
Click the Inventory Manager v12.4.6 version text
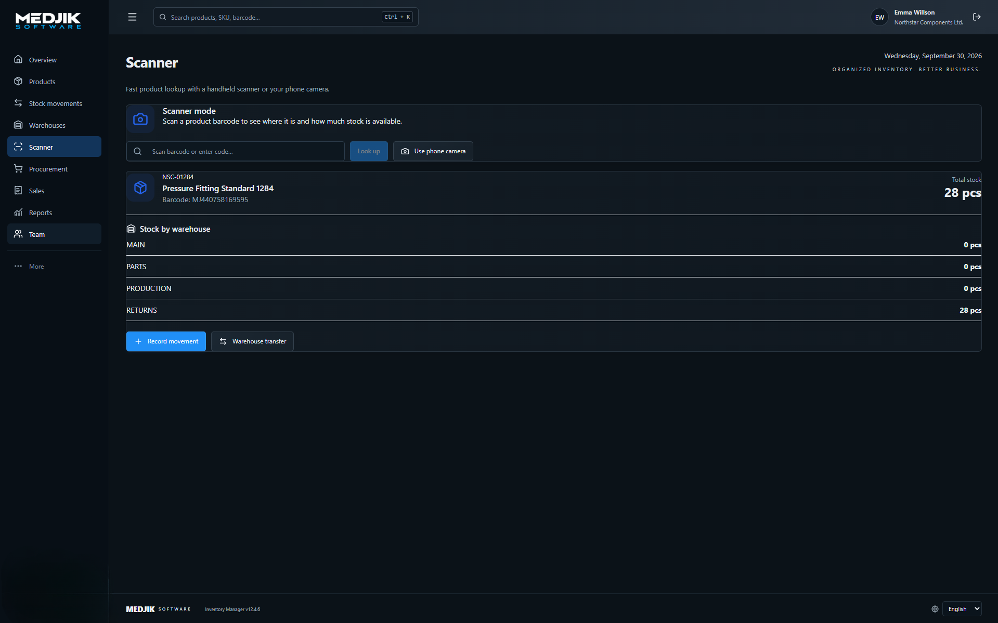click(x=232, y=609)
